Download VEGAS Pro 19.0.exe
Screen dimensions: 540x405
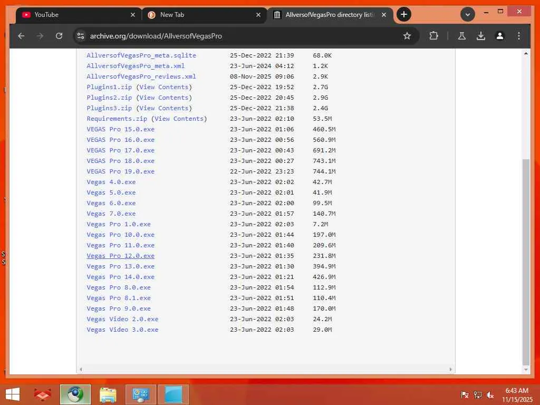point(121,171)
